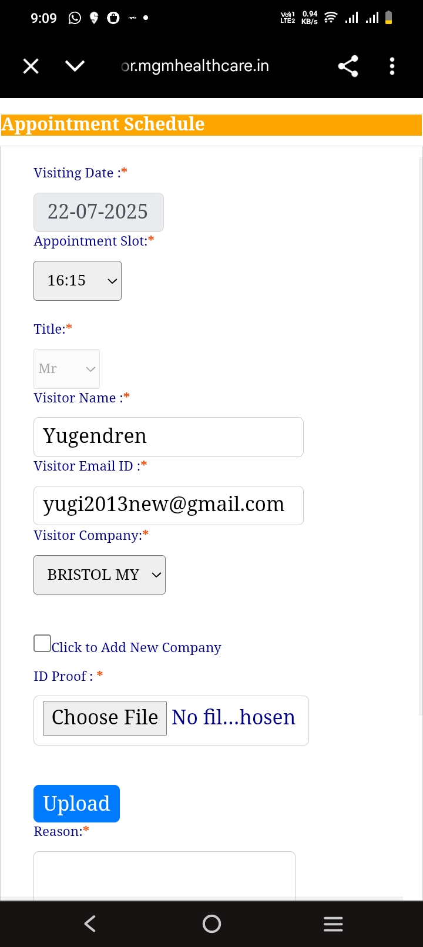The image size is (423, 947).
Task: Open the three-dot browser menu
Action: click(x=392, y=66)
